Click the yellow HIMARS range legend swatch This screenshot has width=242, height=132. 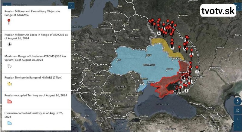click(9, 84)
